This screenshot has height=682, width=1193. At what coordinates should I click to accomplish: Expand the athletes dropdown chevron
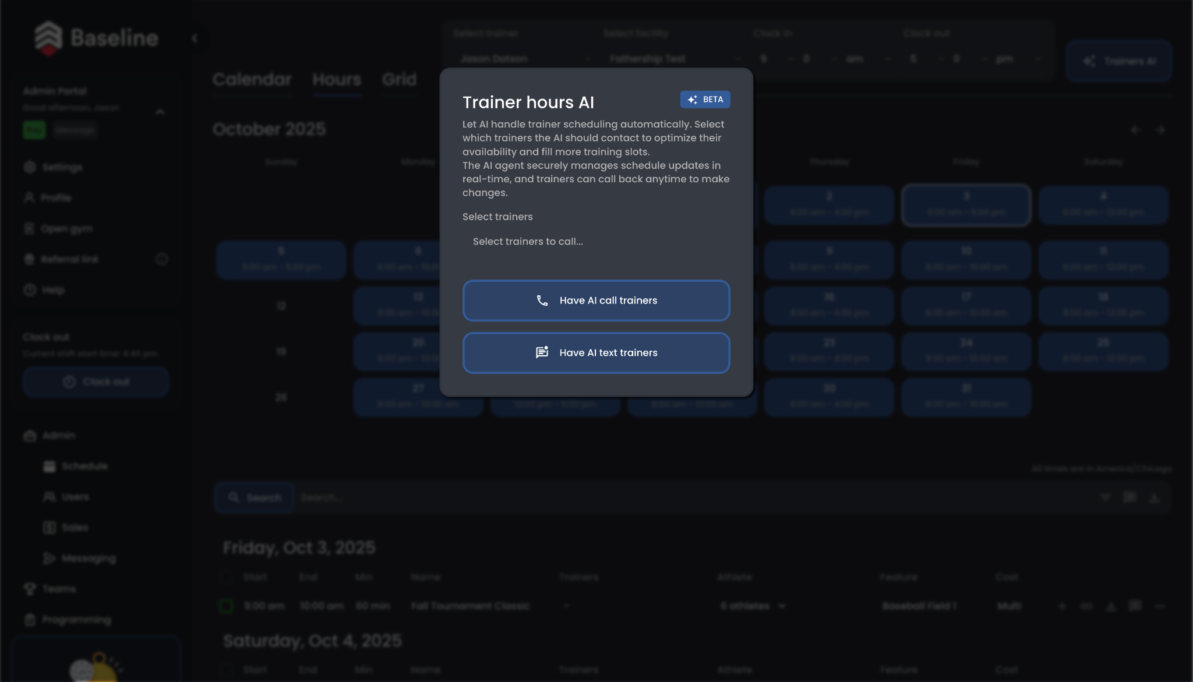click(782, 606)
